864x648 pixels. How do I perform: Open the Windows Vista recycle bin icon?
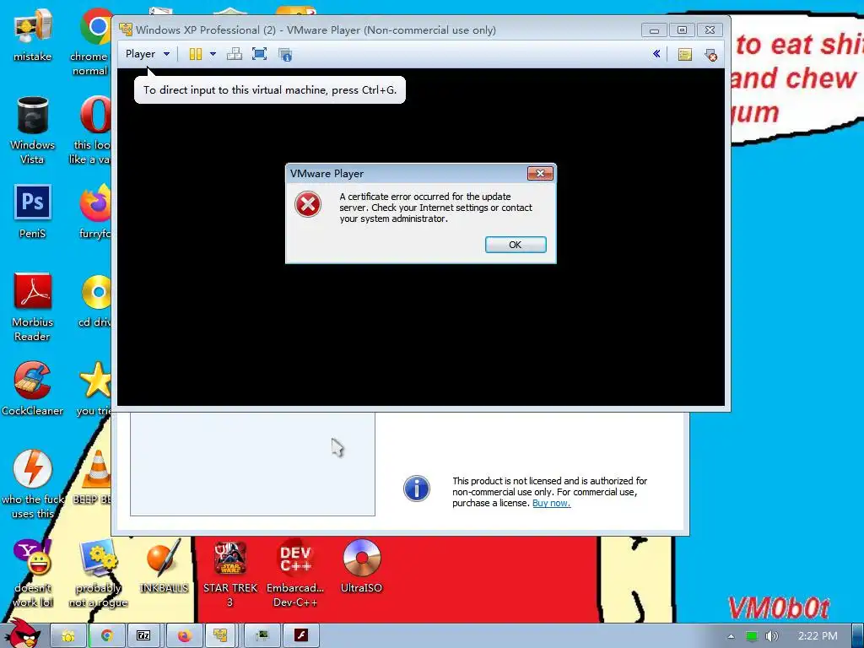33,131
